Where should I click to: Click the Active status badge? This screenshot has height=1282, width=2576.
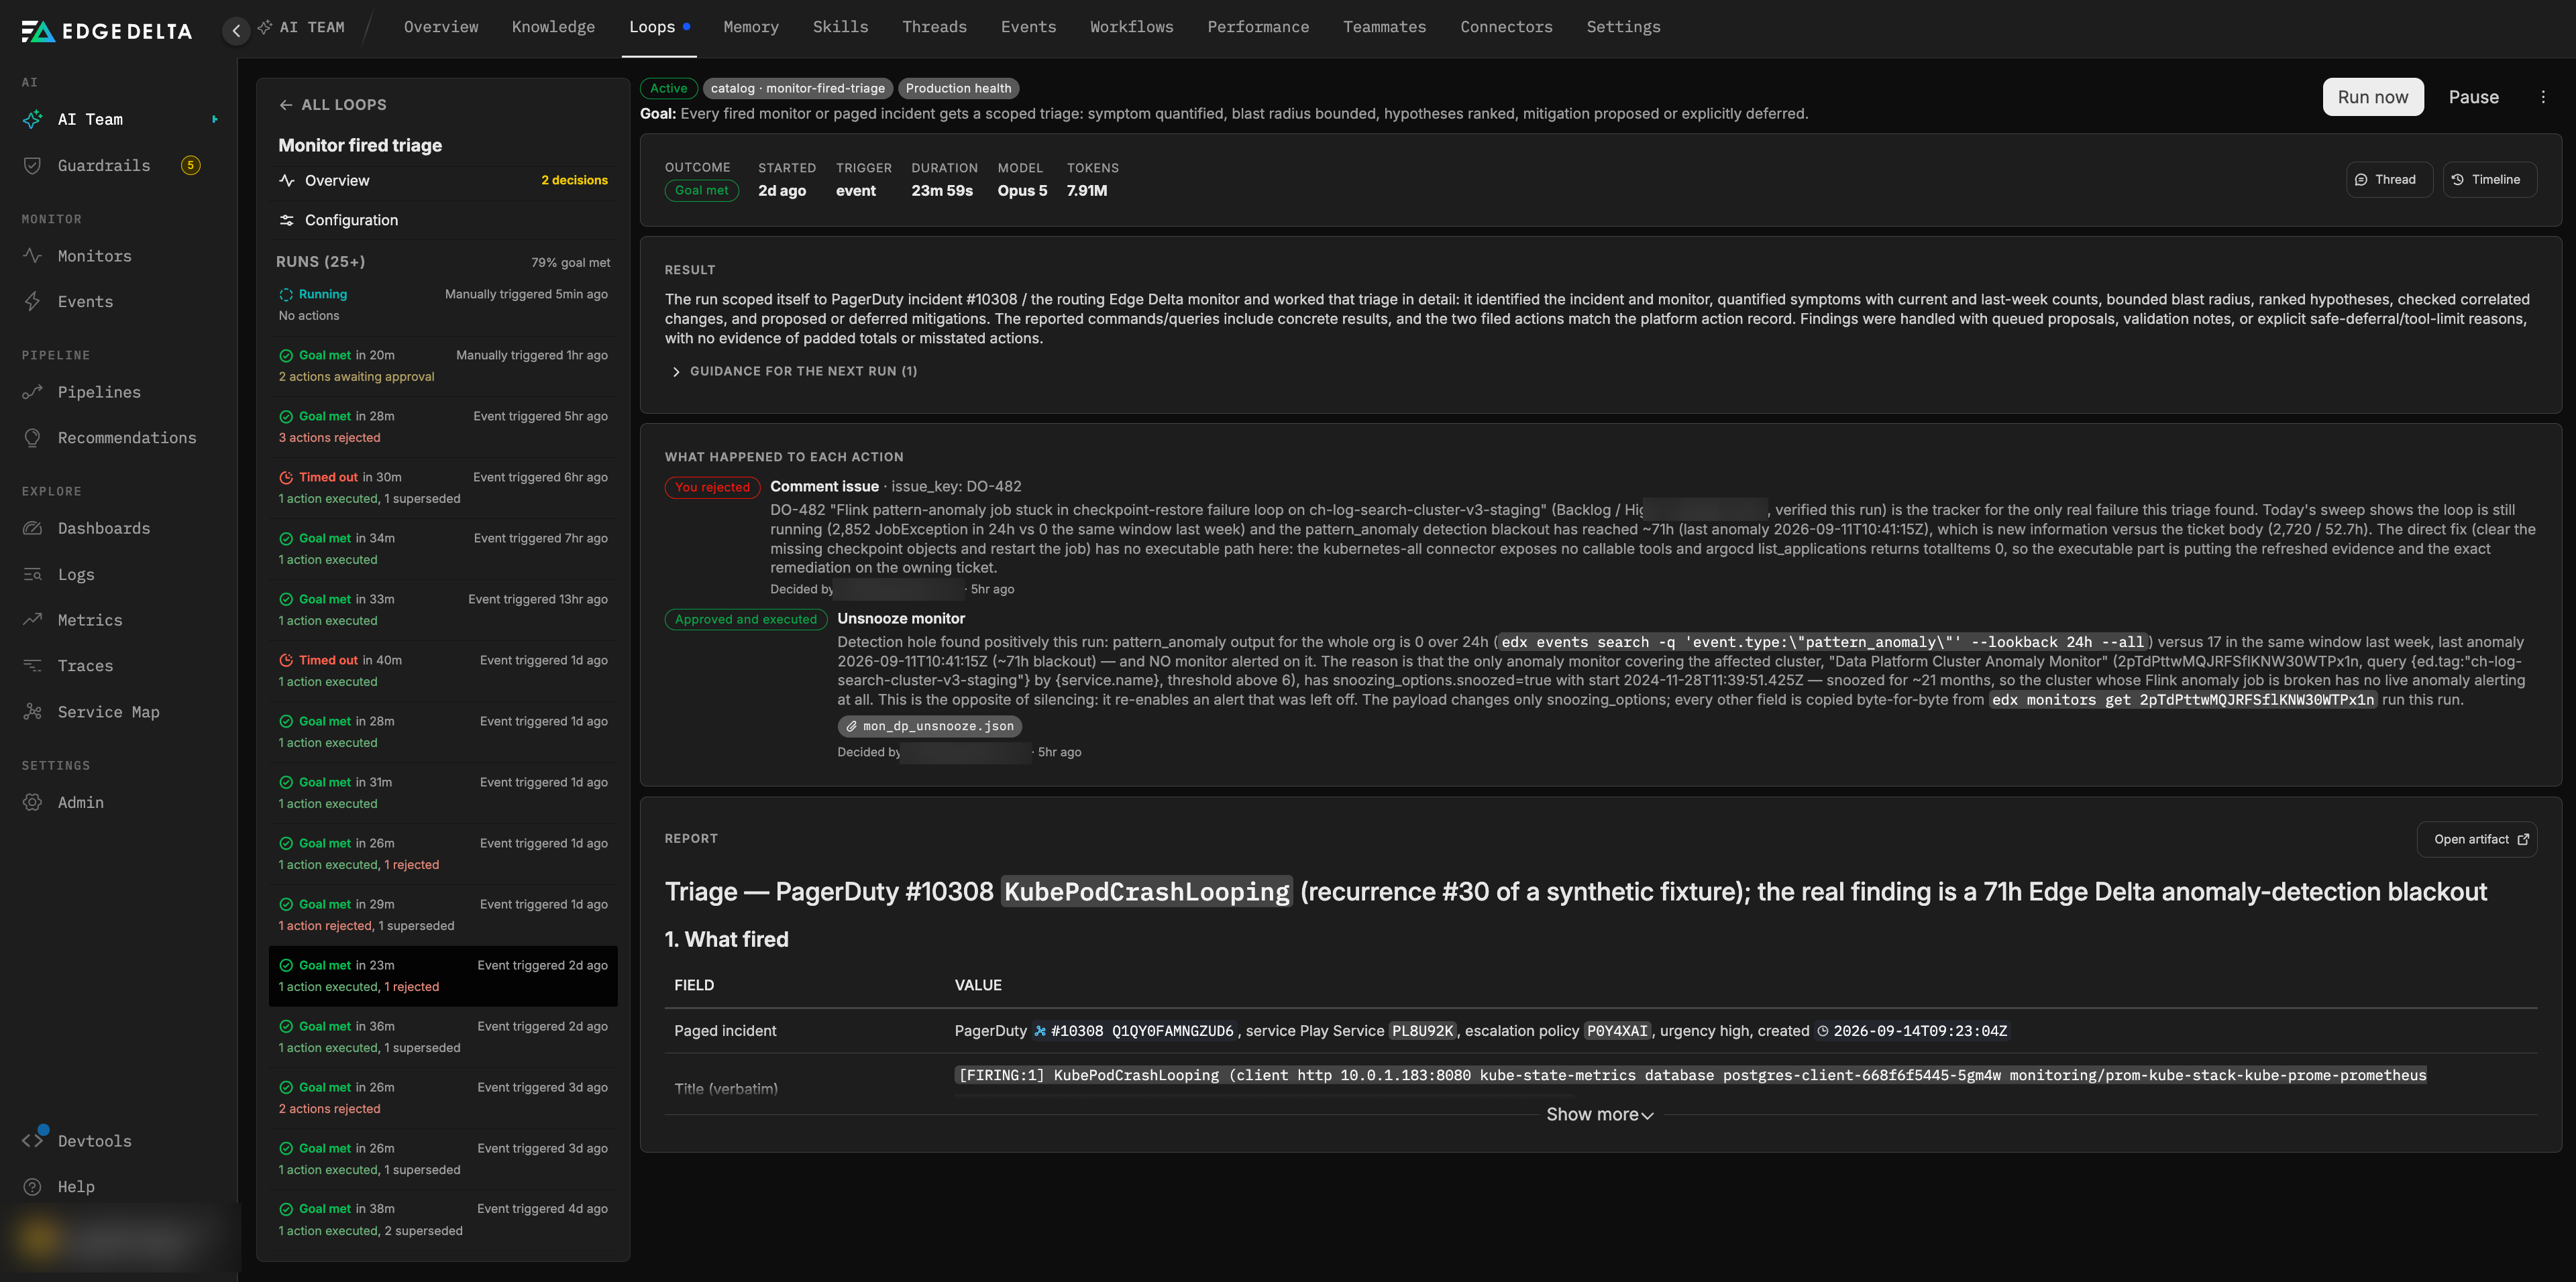coord(668,89)
